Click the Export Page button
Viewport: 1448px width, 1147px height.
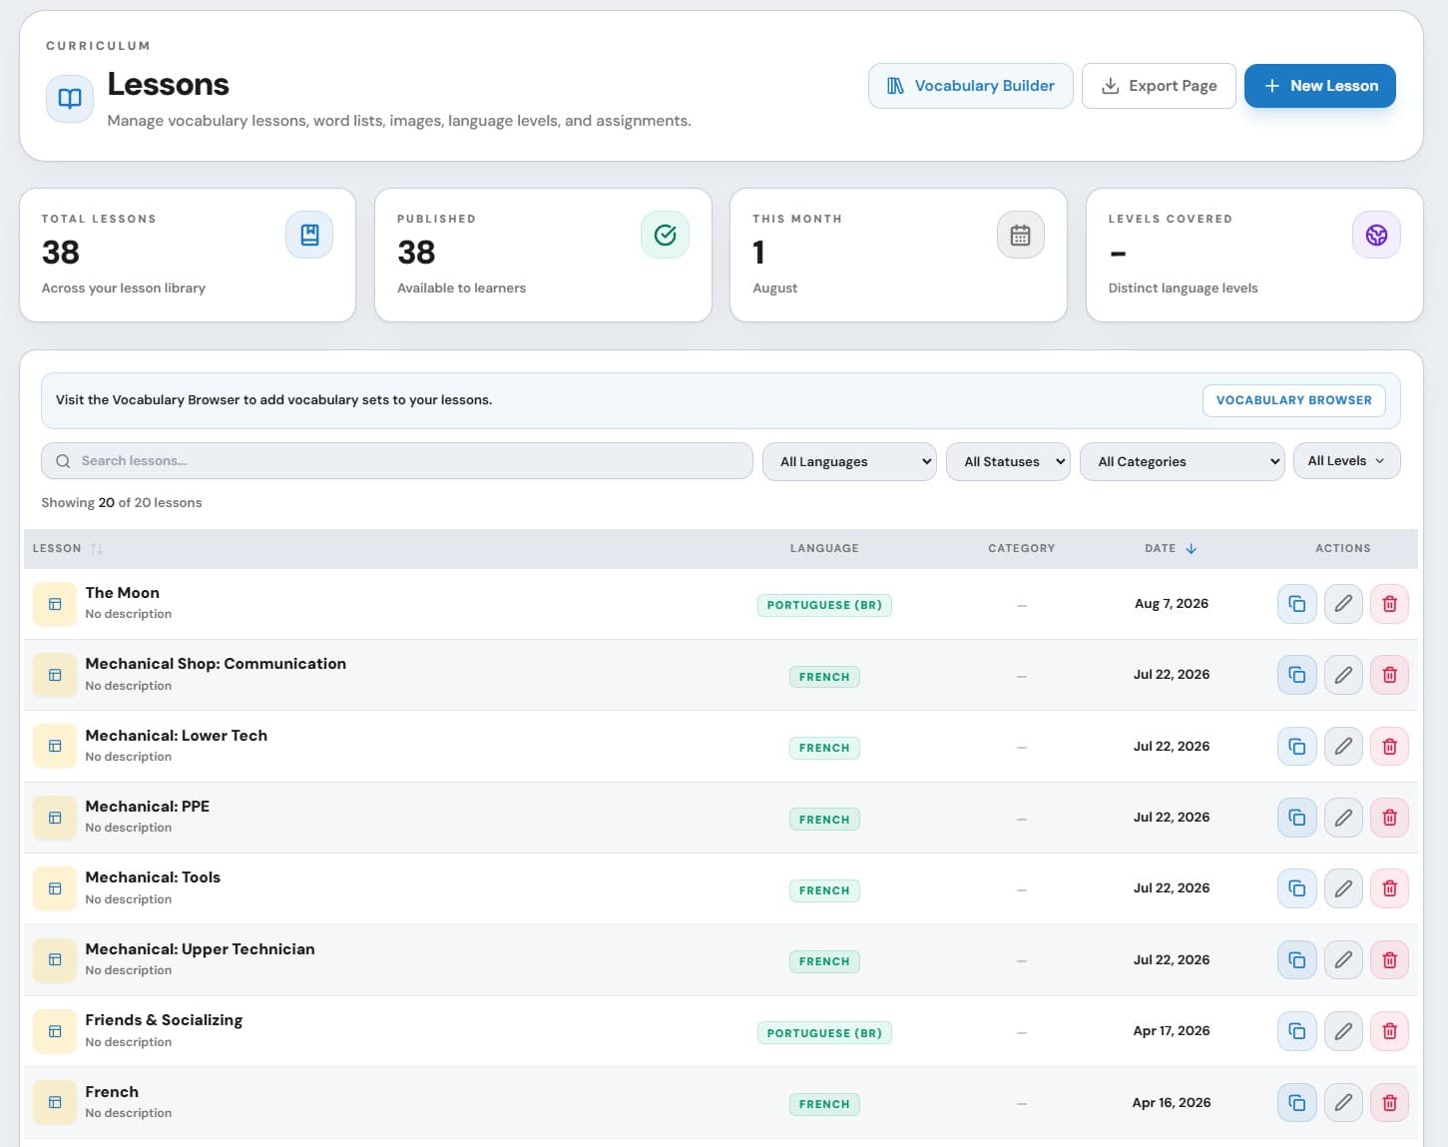(x=1159, y=86)
